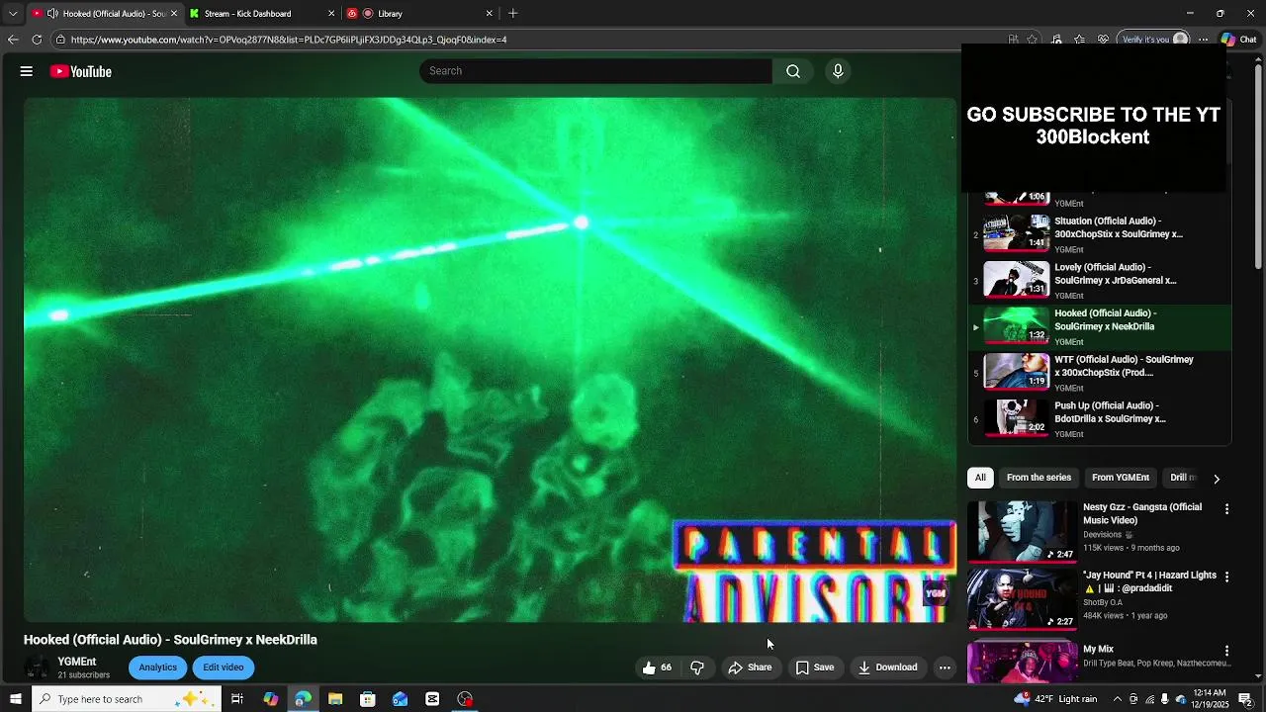This screenshot has width=1266, height=712.
Task: Launch Copilot from the taskbar
Action: [270, 699]
